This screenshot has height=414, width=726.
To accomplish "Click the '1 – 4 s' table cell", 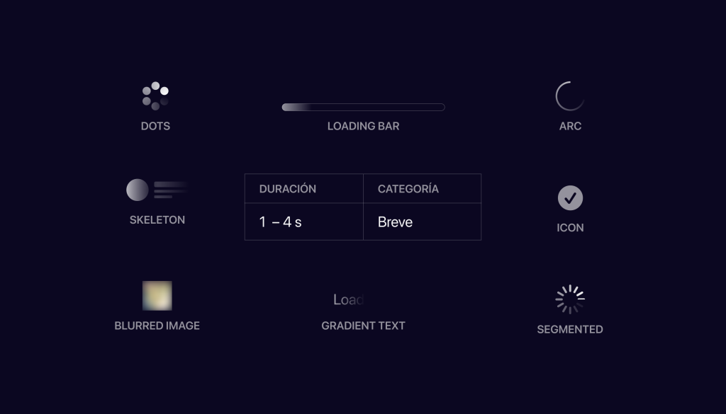I will pos(303,222).
